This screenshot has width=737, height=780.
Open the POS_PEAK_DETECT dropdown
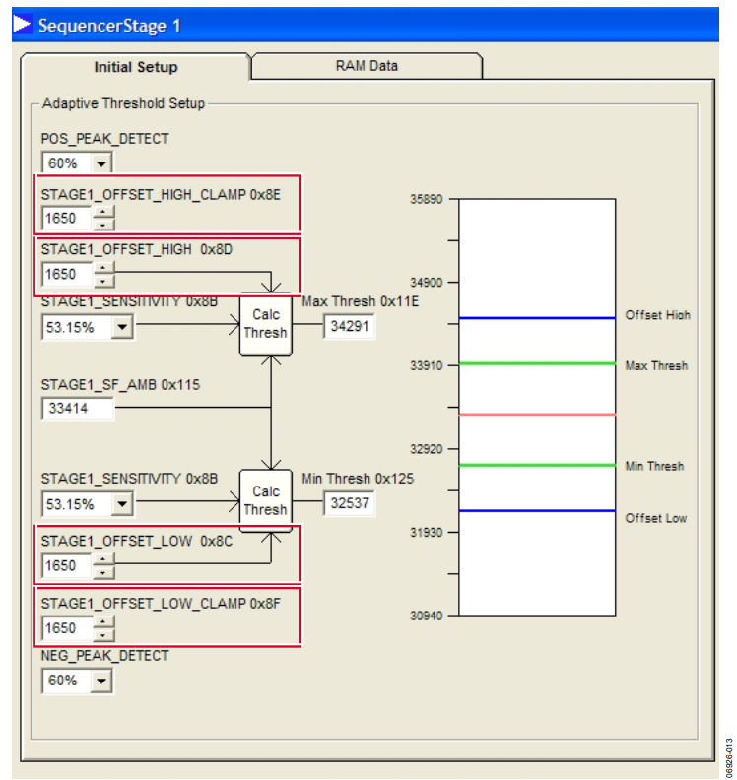[x=101, y=163]
